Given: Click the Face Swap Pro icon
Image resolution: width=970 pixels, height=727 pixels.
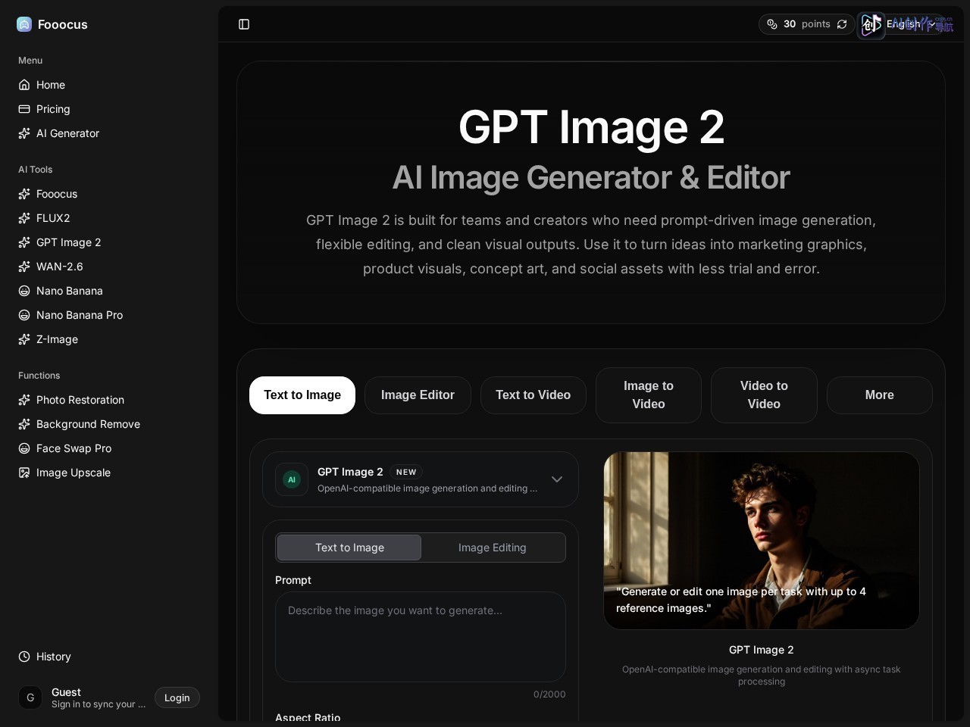Looking at the screenshot, I should (24, 448).
